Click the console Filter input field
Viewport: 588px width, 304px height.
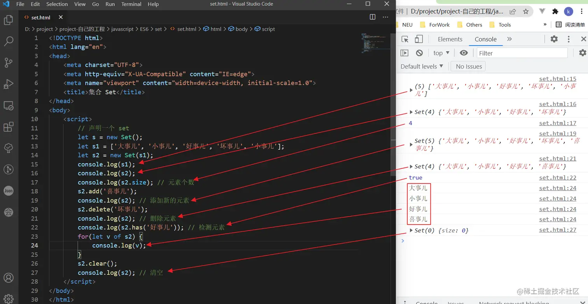click(522, 53)
